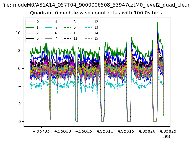
Task: Click the green line swatch for module 1
Action: tap(30, 28)
